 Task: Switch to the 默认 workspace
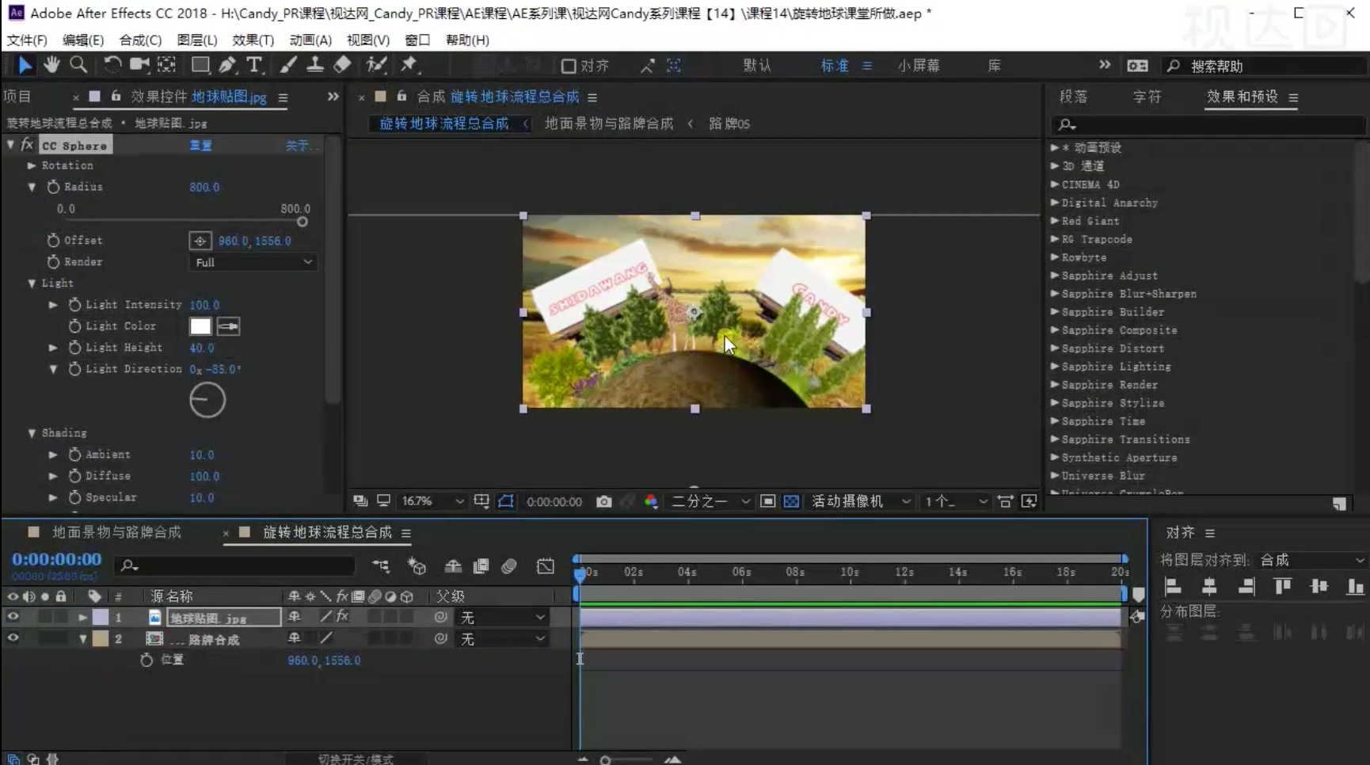[x=757, y=66]
